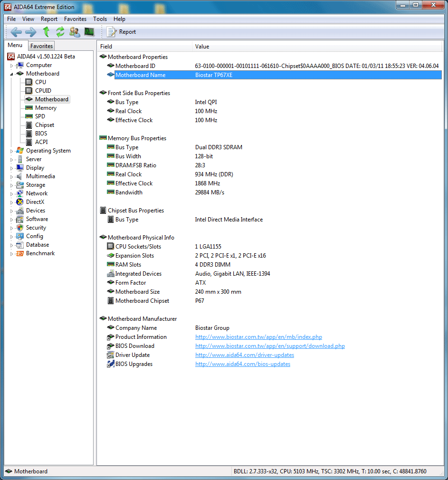Click the Display monitor icon
Screen dimensions: 448x480
[x=20, y=168]
